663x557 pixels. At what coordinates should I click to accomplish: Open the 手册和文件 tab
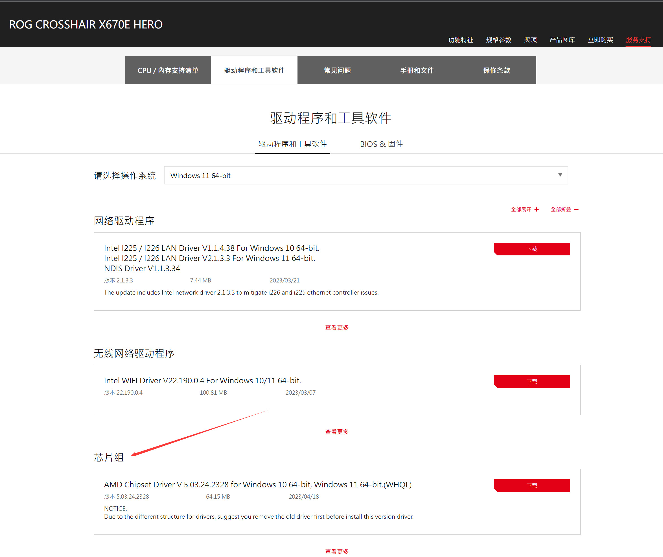click(x=417, y=70)
